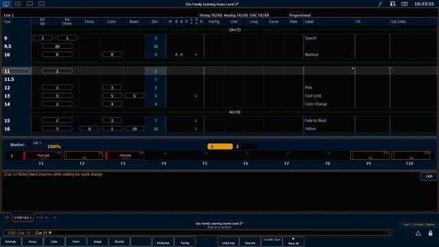Select cue 12 row number
Image resolution: width=439 pixels, height=247 pixels.
(8, 88)
